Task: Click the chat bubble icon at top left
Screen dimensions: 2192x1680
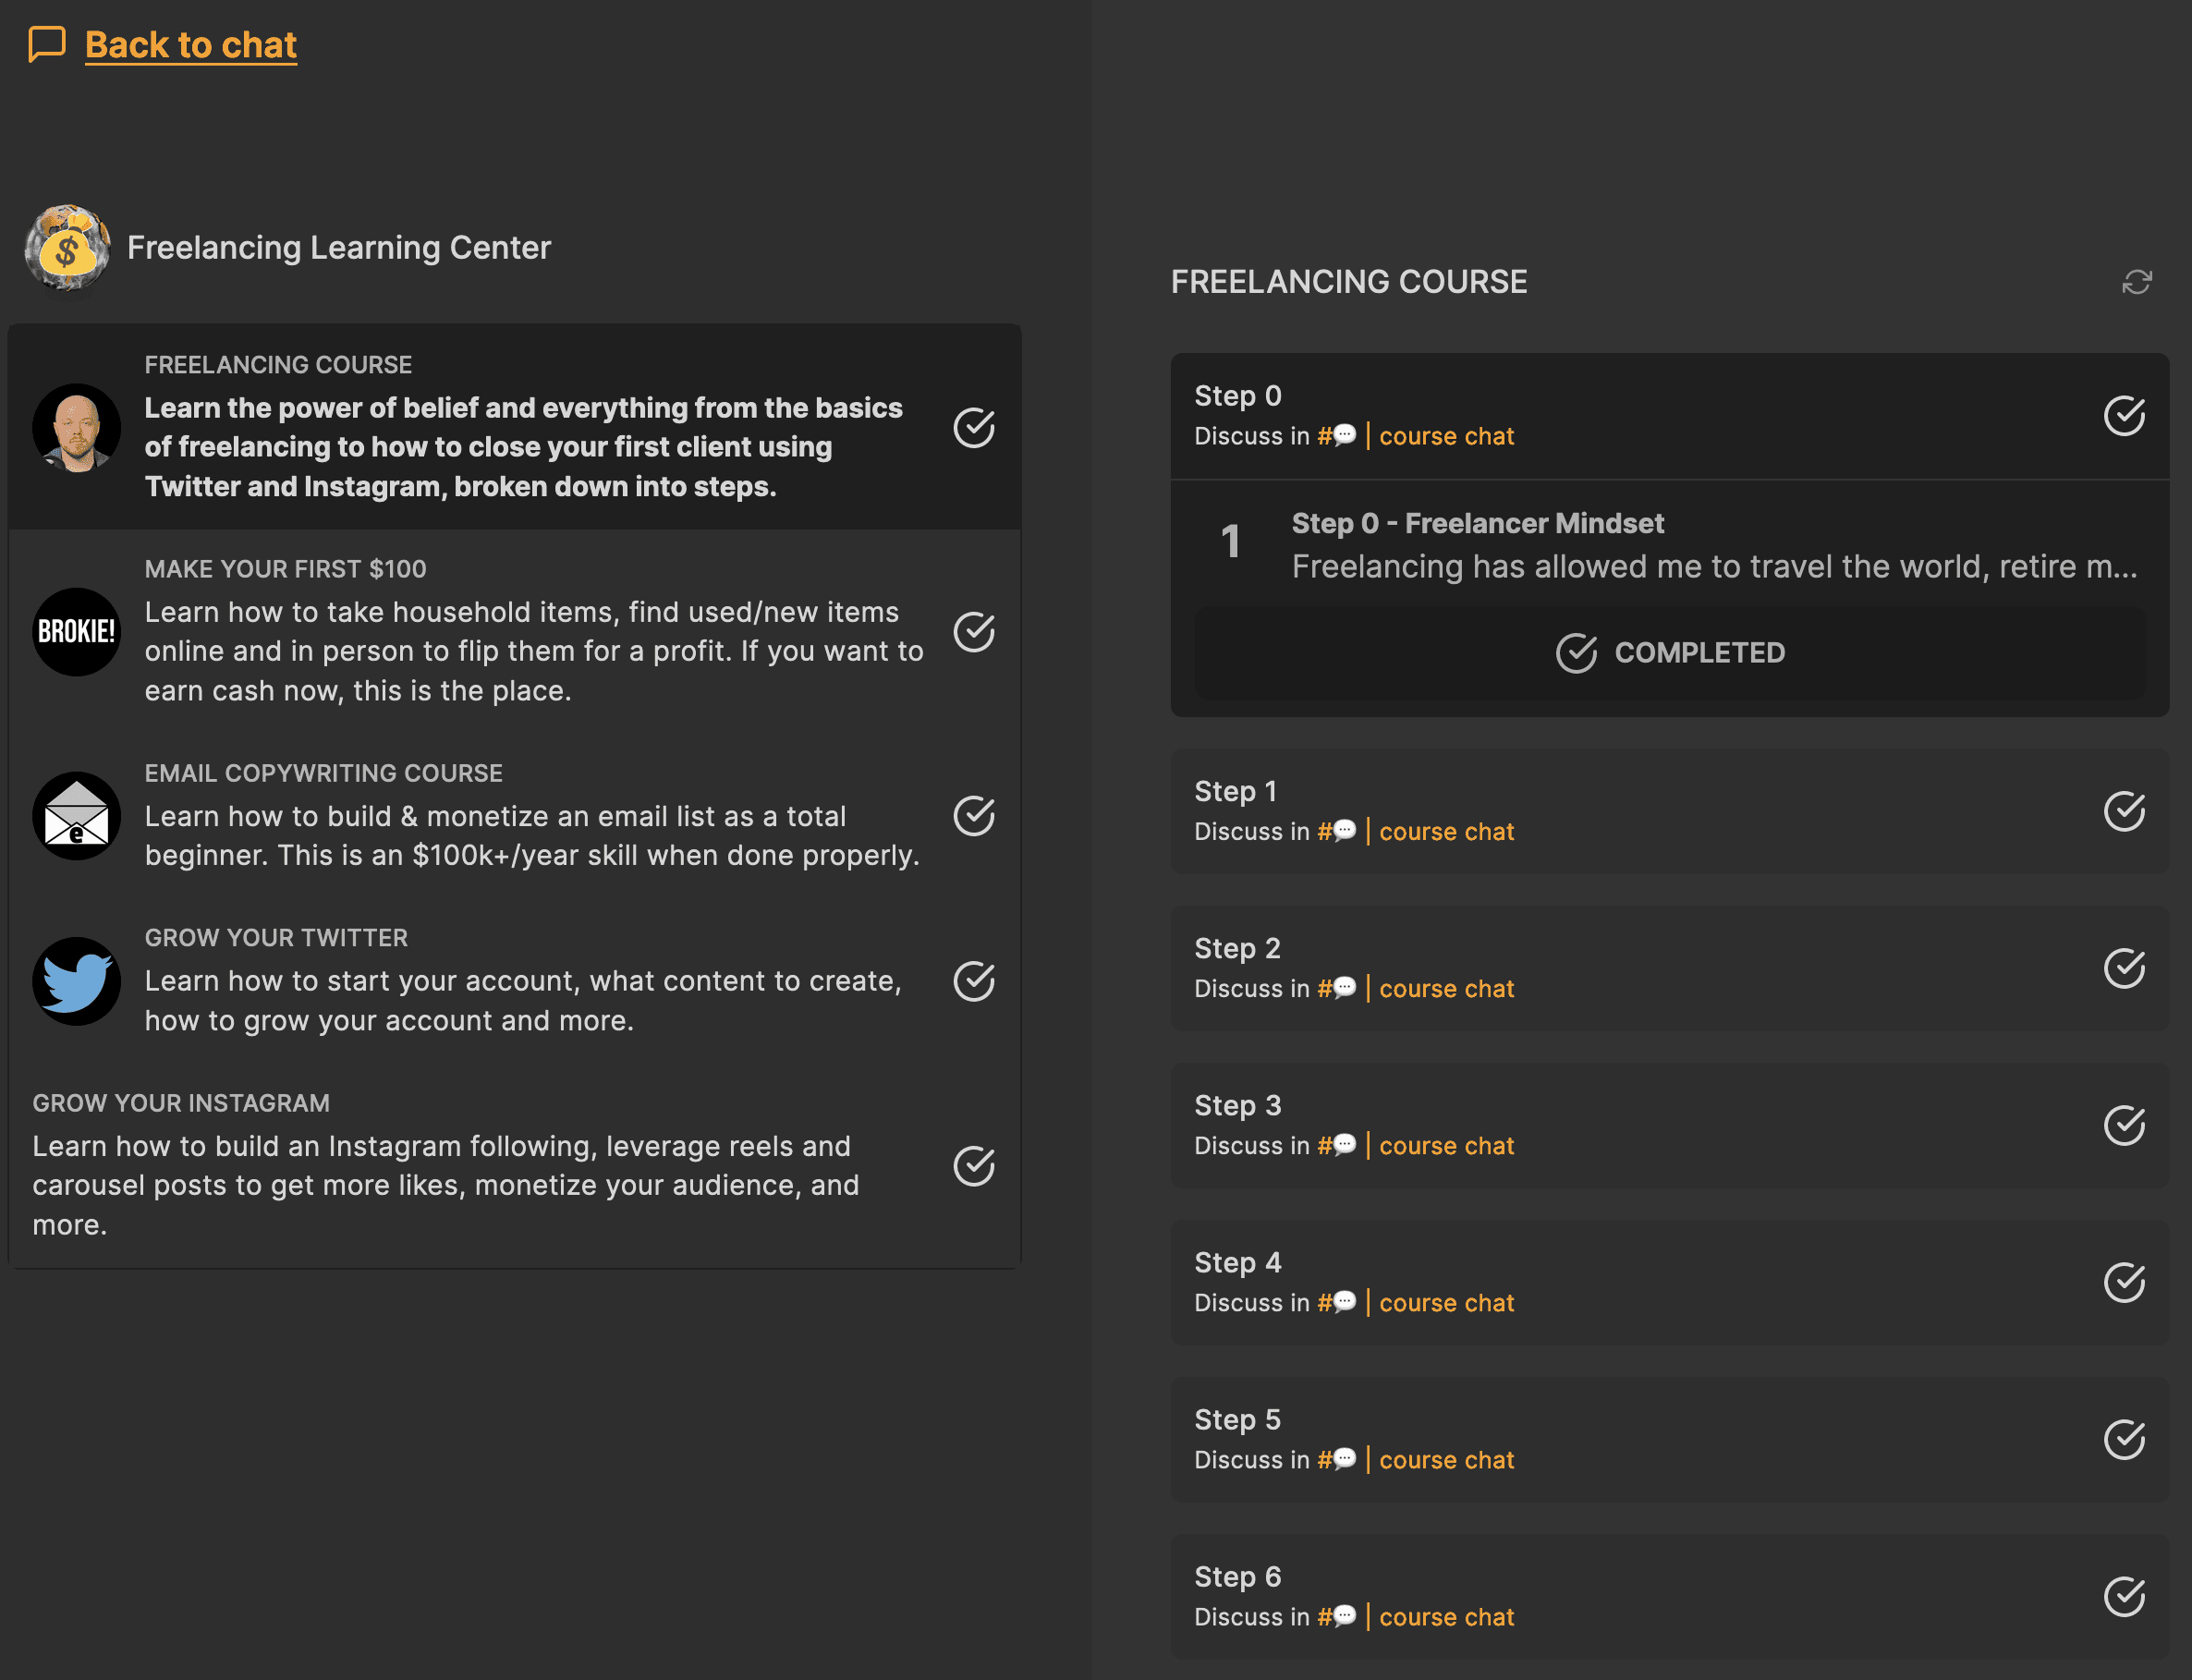Action: tap(47, 45)
